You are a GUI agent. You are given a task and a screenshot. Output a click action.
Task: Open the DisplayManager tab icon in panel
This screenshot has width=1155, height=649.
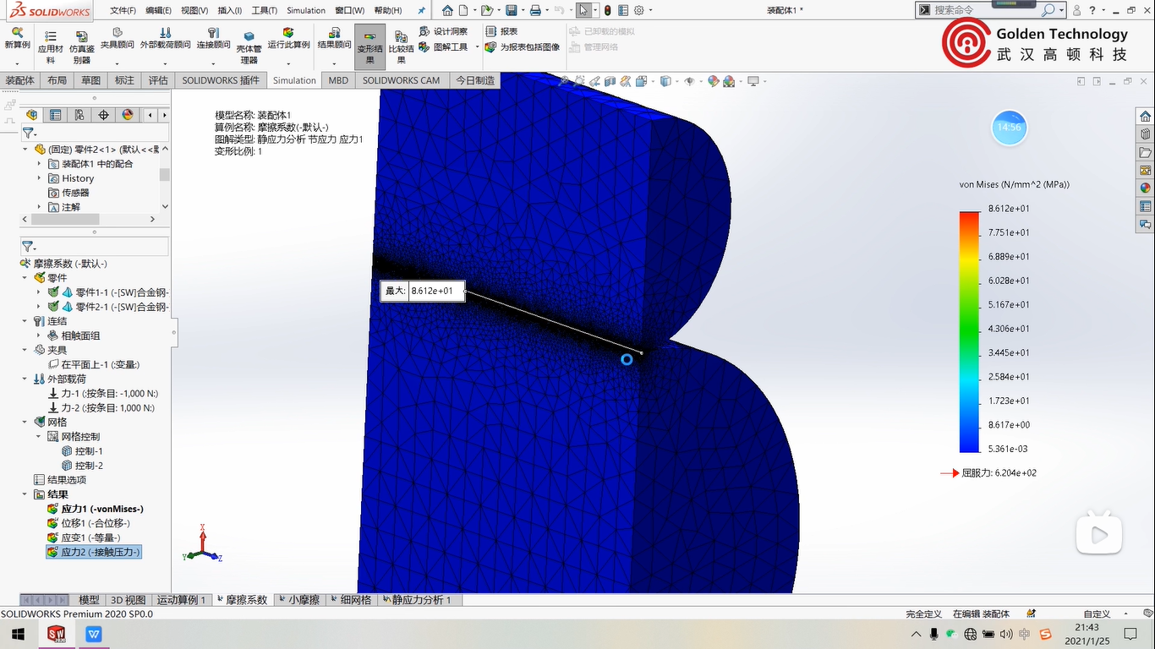pyautogui.click(x=128, y=115)
